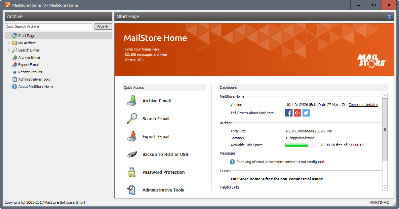Click the copyright status bar text
399x209 pixels.
click(x=45, y=202)
